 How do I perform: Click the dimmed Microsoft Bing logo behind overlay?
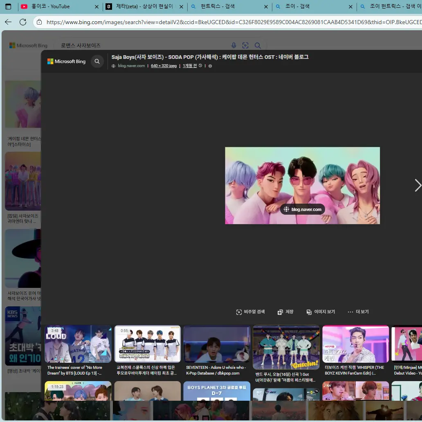pyautogui.click(x=28, y=45)
